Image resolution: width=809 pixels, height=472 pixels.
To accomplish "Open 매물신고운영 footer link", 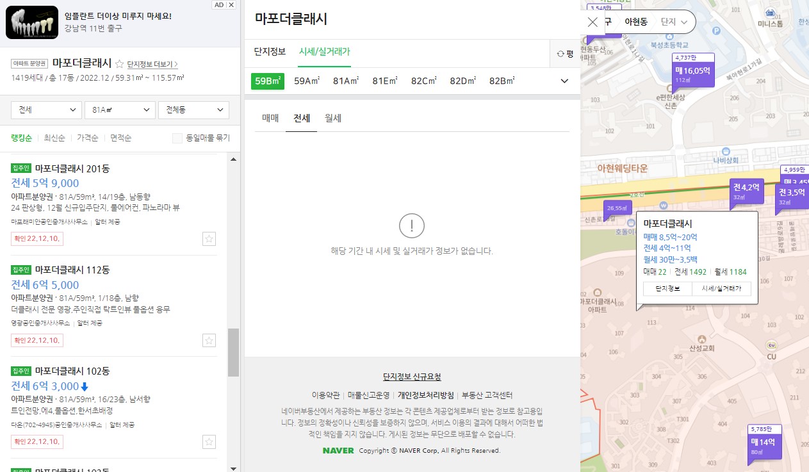I will tap(369, 395).
